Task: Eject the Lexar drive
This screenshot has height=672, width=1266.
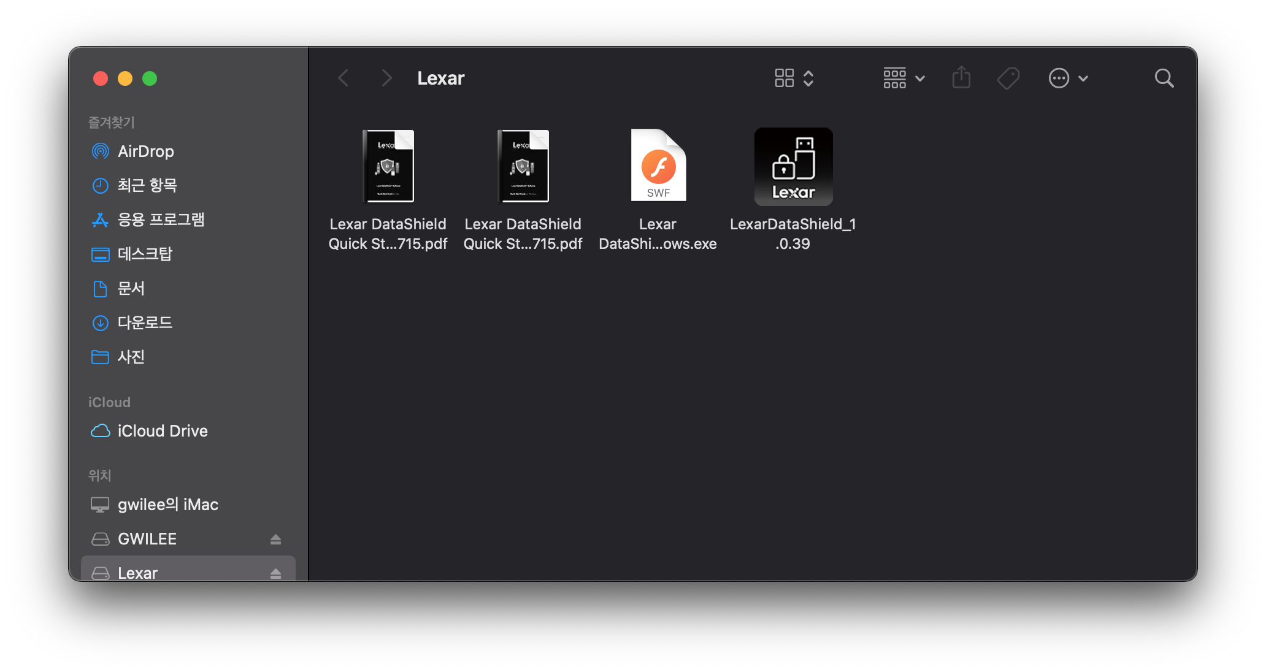Action: [x=275, y=573]
